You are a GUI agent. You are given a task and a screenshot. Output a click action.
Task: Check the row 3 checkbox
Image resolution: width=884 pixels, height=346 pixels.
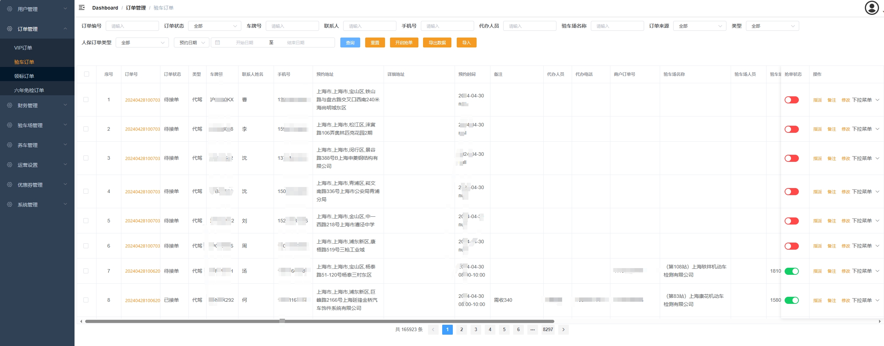coord(86,158)
